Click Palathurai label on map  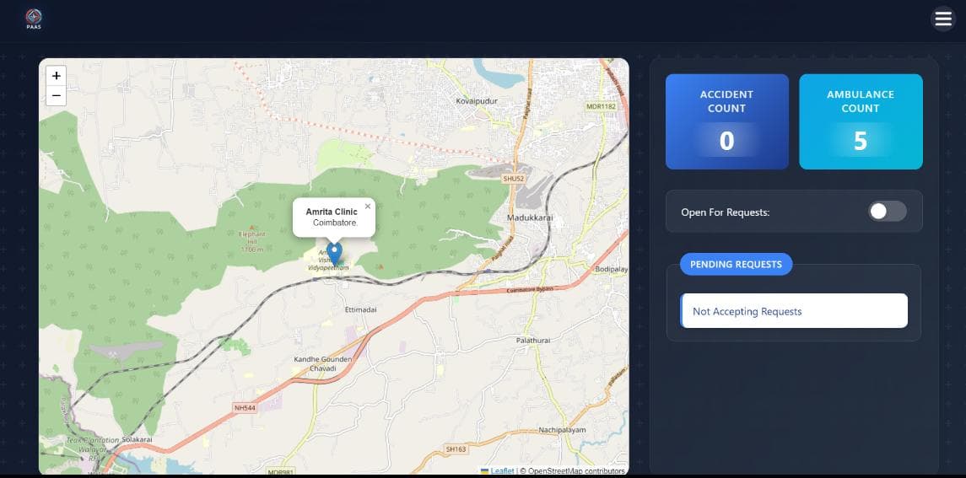click(x=533, y=340)
